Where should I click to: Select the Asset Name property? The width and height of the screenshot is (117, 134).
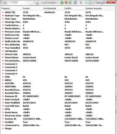pos(11,112)
